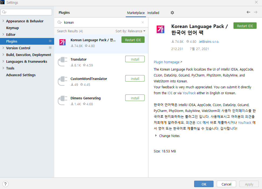Click the settings search magnifier icon
Screen dimensions: 262x189
4,12
